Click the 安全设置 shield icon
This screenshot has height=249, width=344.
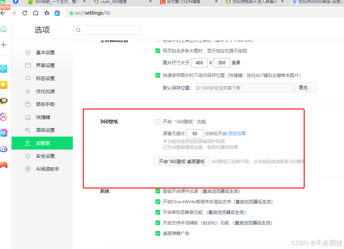[x=28, y=156]
